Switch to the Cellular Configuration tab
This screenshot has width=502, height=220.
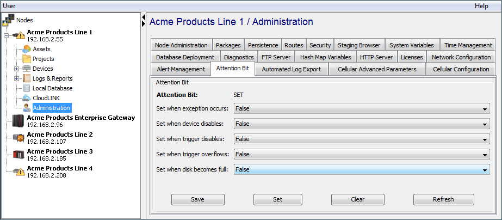pyautogui.click(x=461, y=69)
